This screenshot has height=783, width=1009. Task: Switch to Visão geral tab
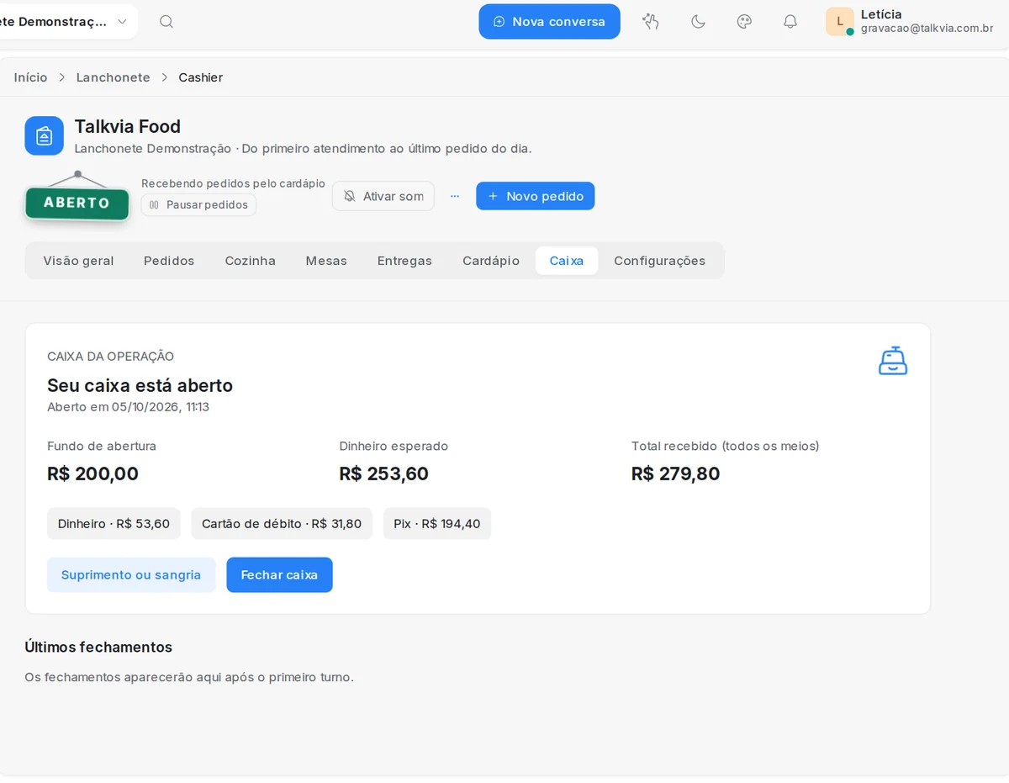point(79,261)
